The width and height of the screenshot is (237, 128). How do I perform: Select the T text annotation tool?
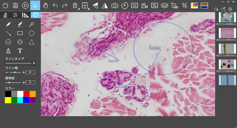coord(20,51)
